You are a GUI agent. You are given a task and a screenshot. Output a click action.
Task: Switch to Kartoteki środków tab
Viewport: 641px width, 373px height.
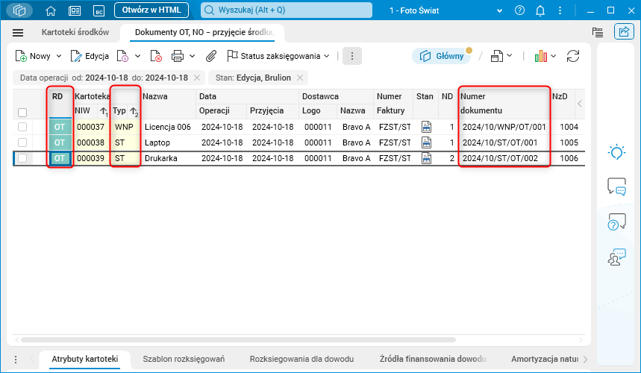point(75,32)
